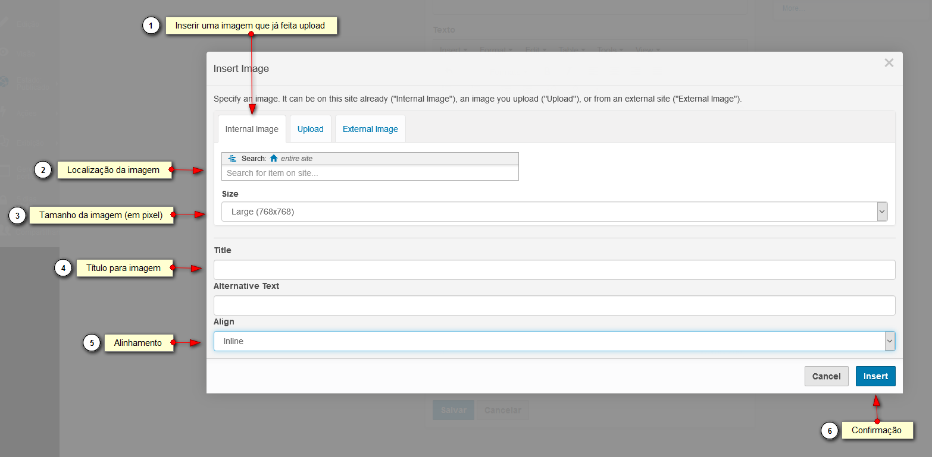The height and width of the screenshot is (457, 932).
Task: Select the External Image tab
Action: 370,129
